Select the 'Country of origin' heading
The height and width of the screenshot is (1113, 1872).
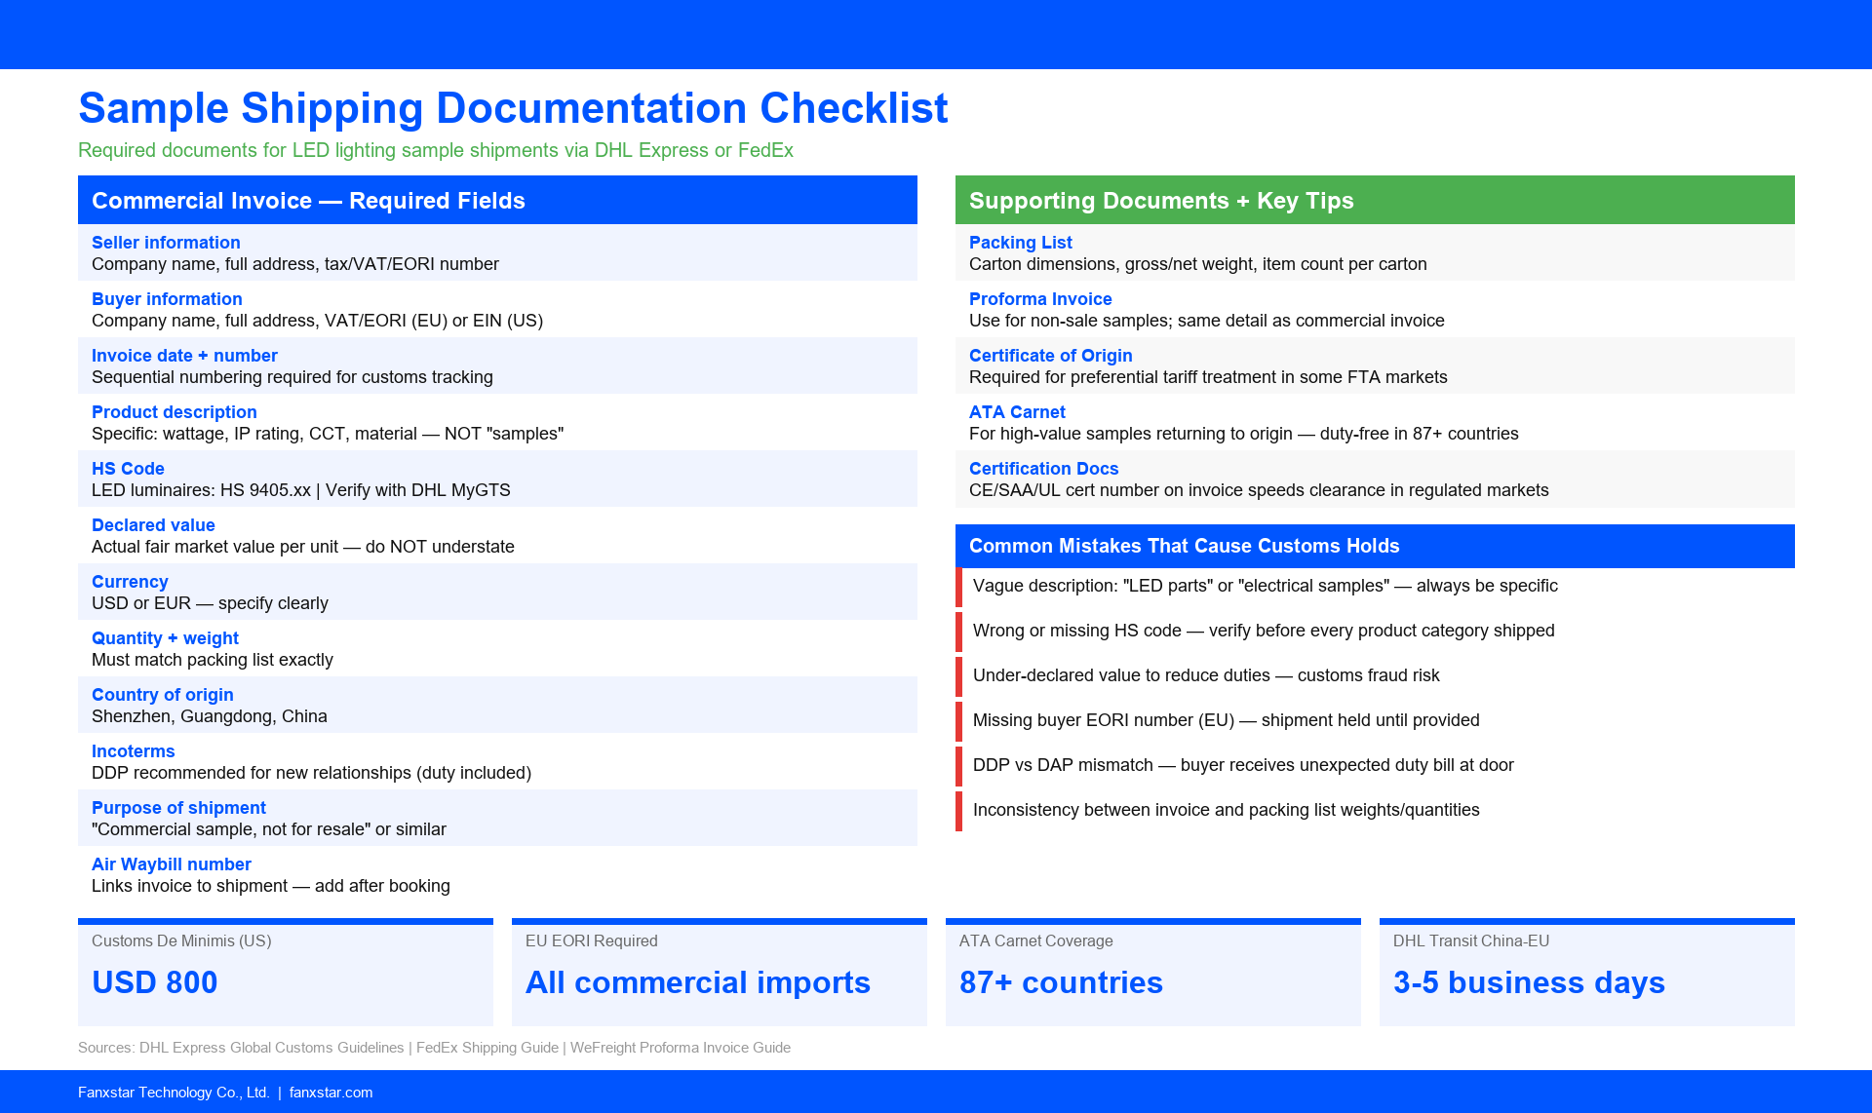(x=163, y=695)
